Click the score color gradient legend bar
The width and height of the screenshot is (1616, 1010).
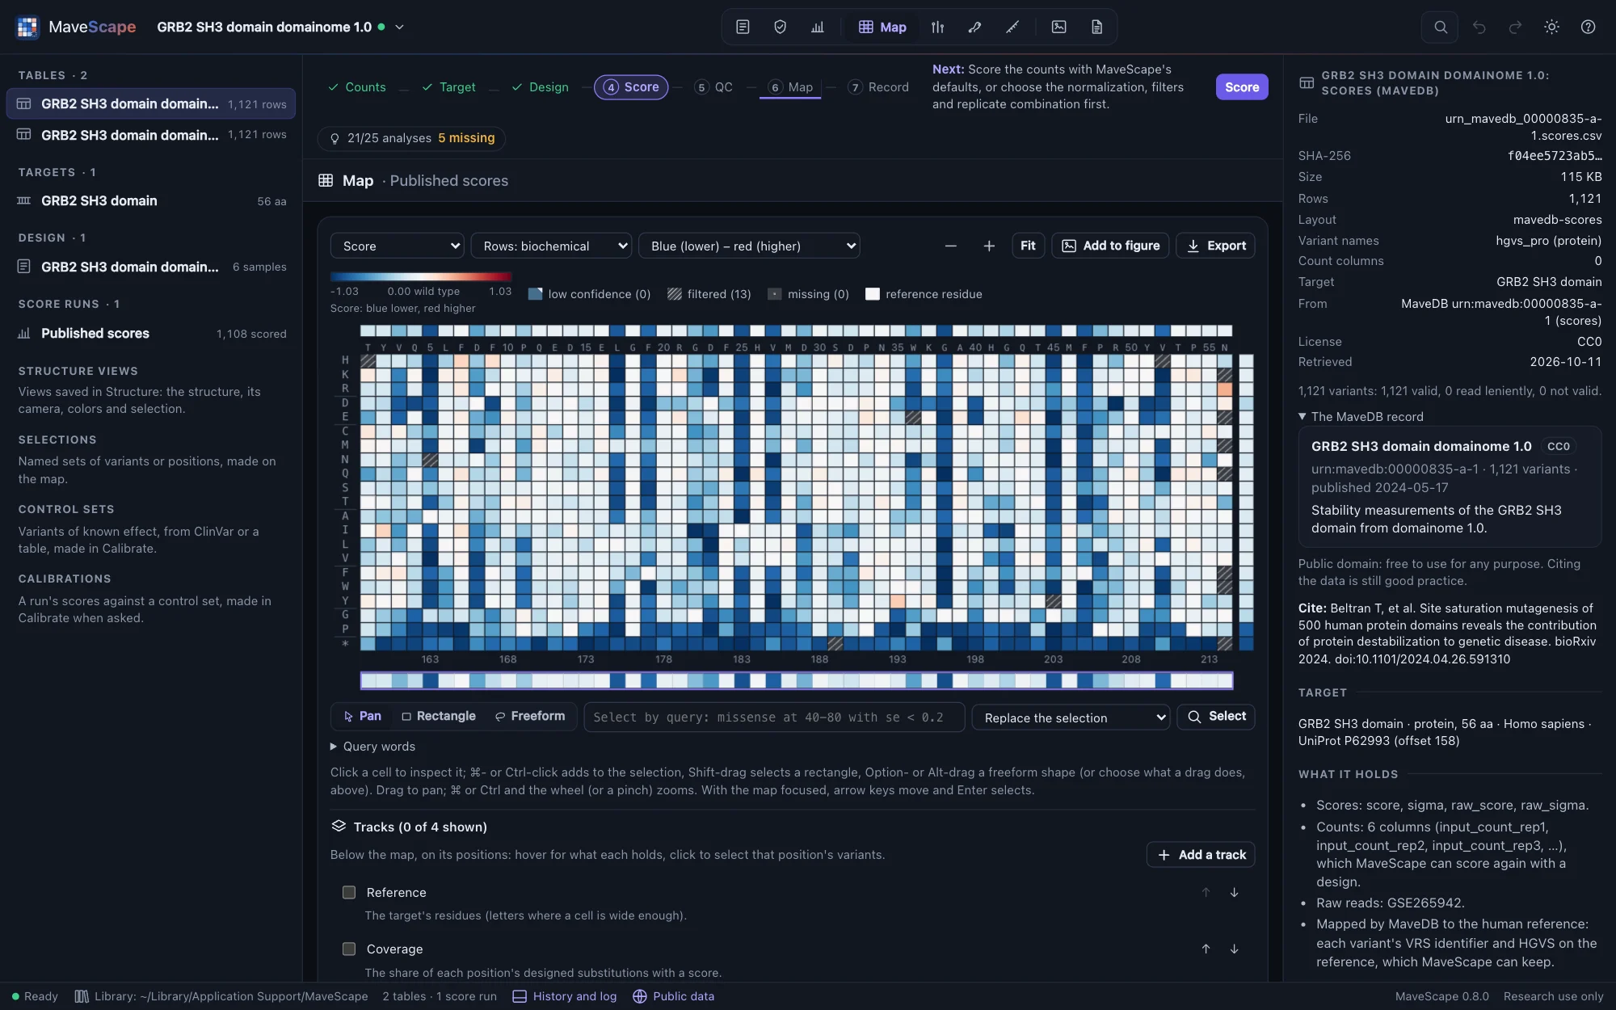(421, 277)
